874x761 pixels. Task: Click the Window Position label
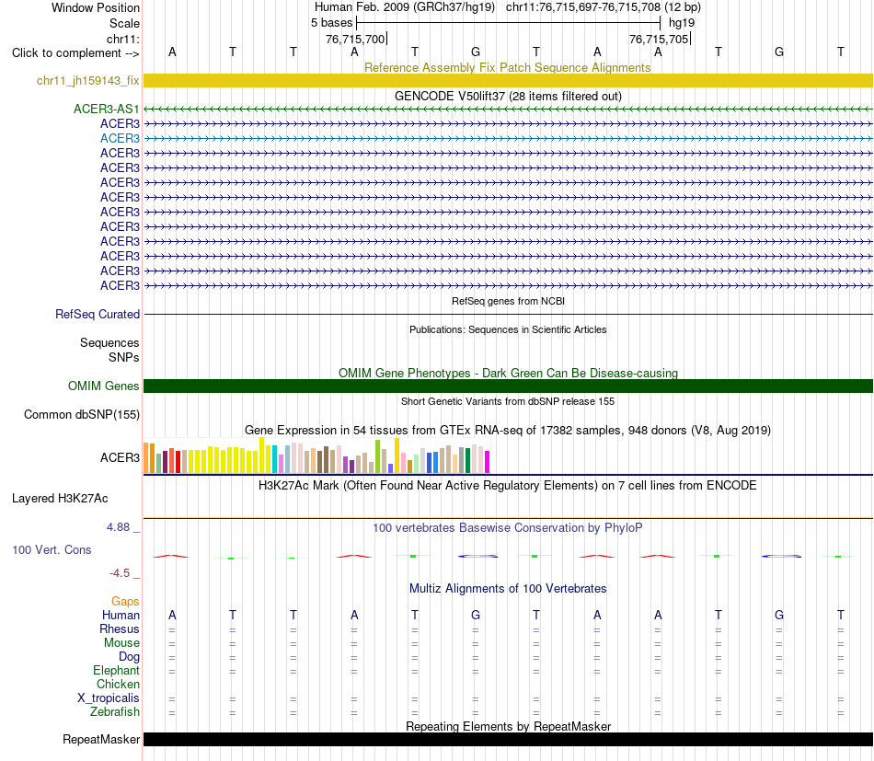[x=96, y=7]
